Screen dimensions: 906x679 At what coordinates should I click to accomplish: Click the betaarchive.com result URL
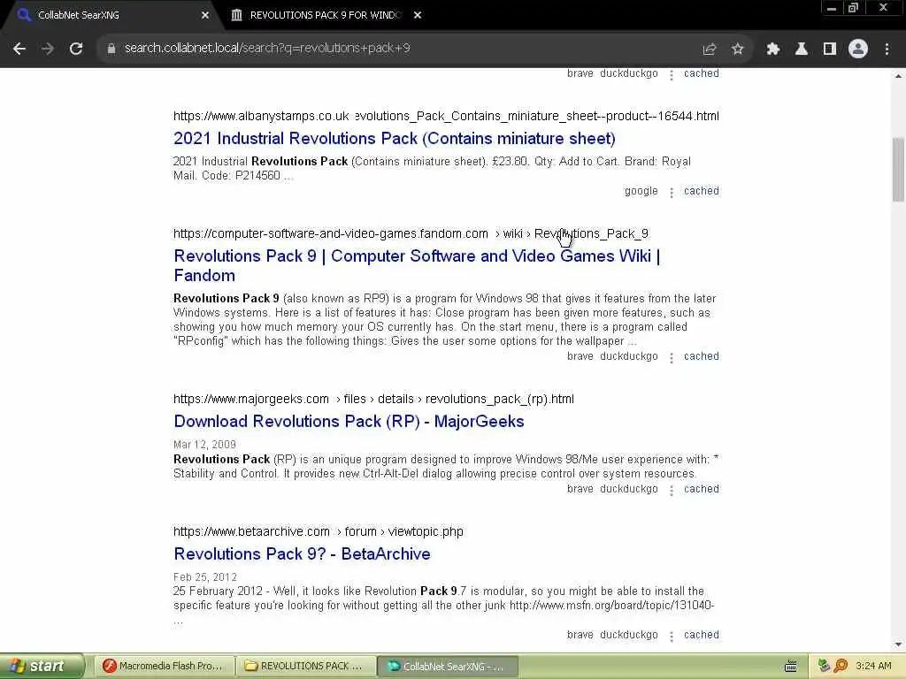pos(319,531)
